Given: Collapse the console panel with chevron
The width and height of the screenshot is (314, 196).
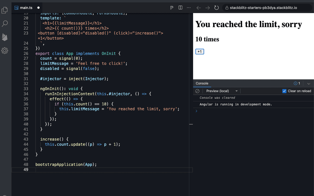Looking at the screenshot, I should coord(309,83).
